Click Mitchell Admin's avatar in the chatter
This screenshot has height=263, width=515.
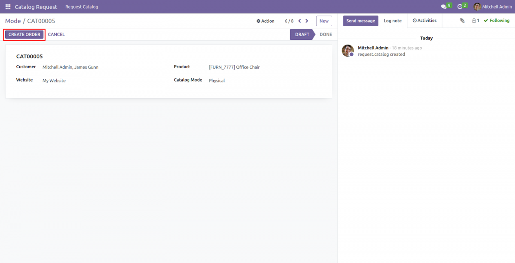(x=348, y=51)
